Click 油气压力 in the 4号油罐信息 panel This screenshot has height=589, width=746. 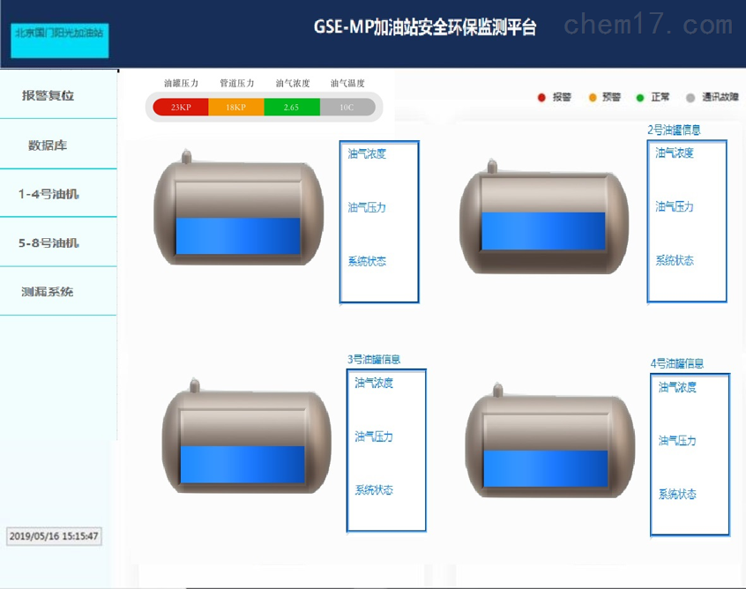[x=677, y=441]
